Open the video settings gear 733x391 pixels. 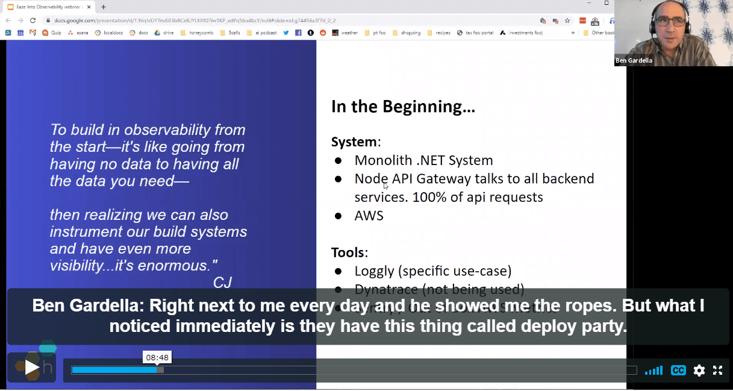699,371
